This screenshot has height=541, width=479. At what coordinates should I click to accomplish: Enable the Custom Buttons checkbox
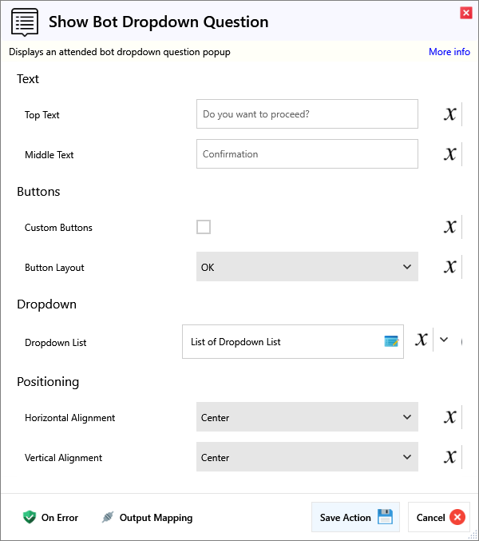coord(204,227)
